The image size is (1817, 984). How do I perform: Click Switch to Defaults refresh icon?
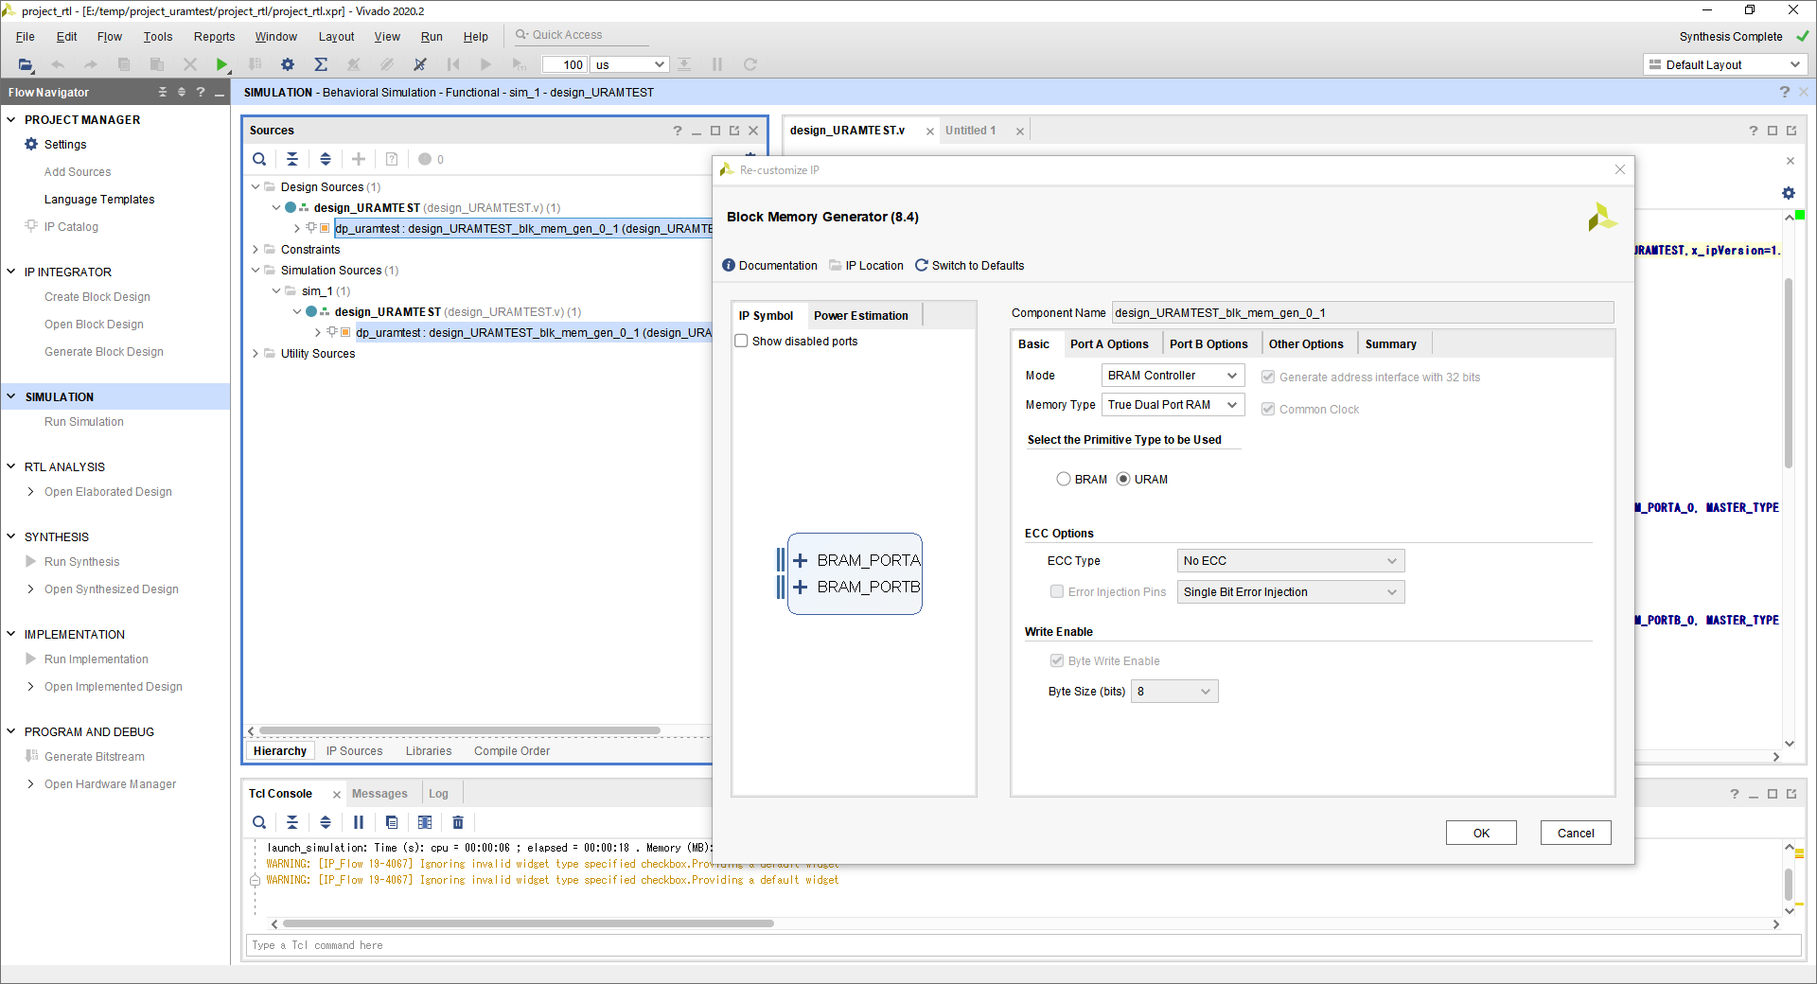(x=922, y=266)
